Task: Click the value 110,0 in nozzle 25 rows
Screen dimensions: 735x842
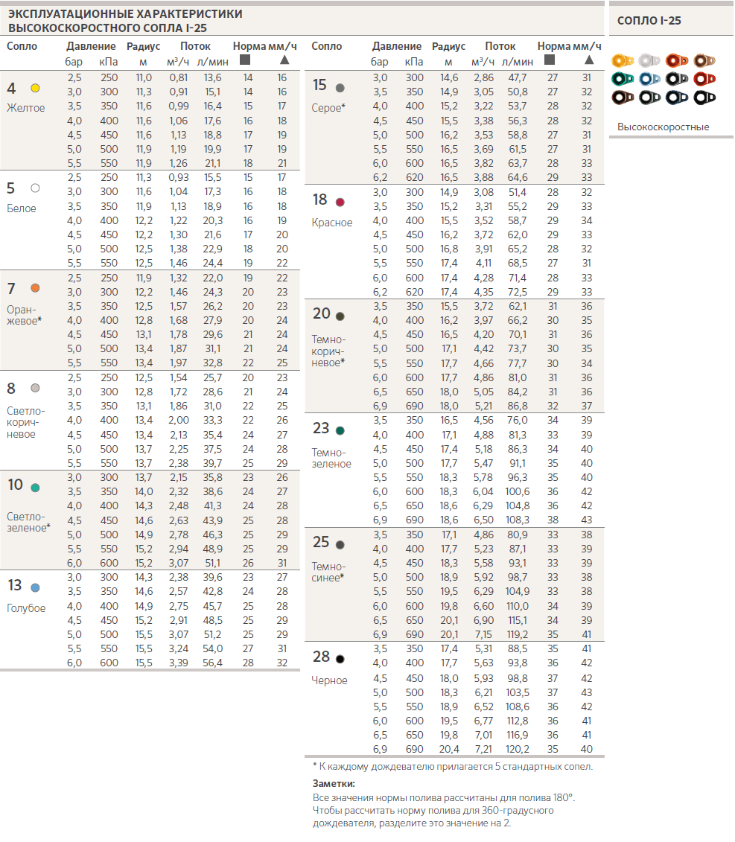Action: tap(518, 606)
